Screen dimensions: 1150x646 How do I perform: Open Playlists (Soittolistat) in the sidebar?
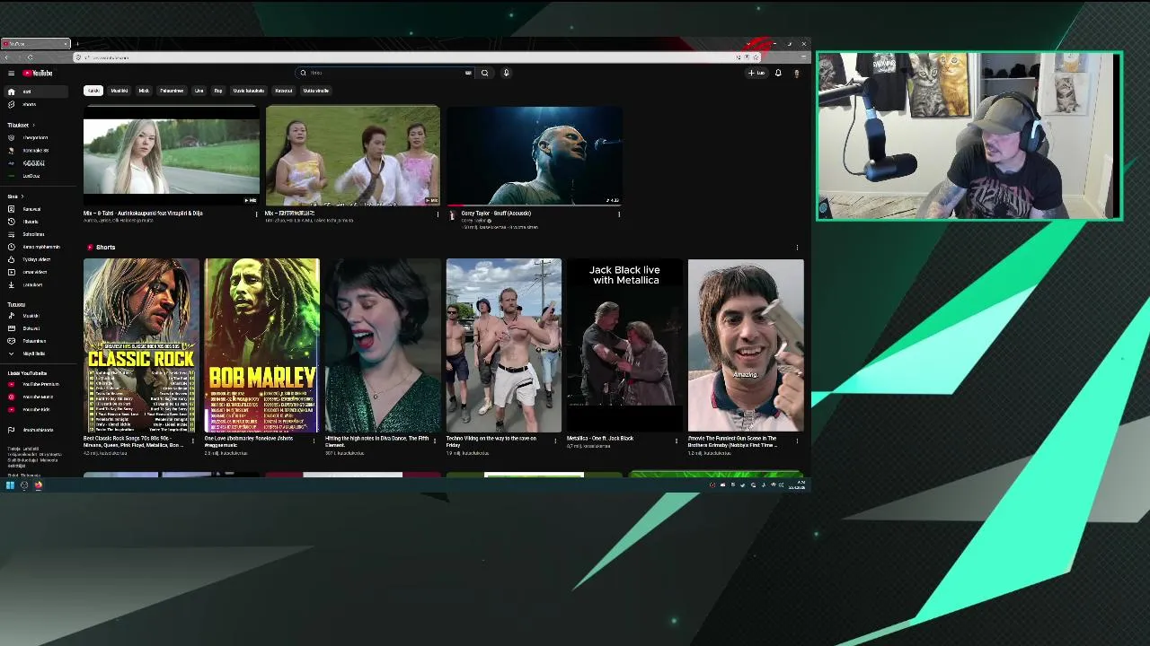click(x=34, y=234)
